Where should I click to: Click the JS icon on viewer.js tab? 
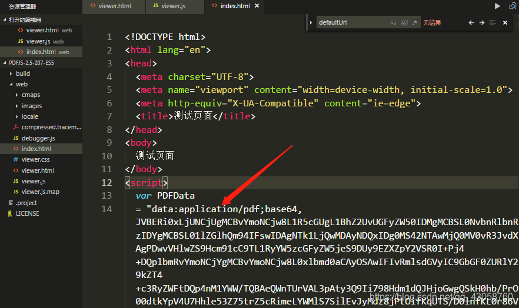155,6
